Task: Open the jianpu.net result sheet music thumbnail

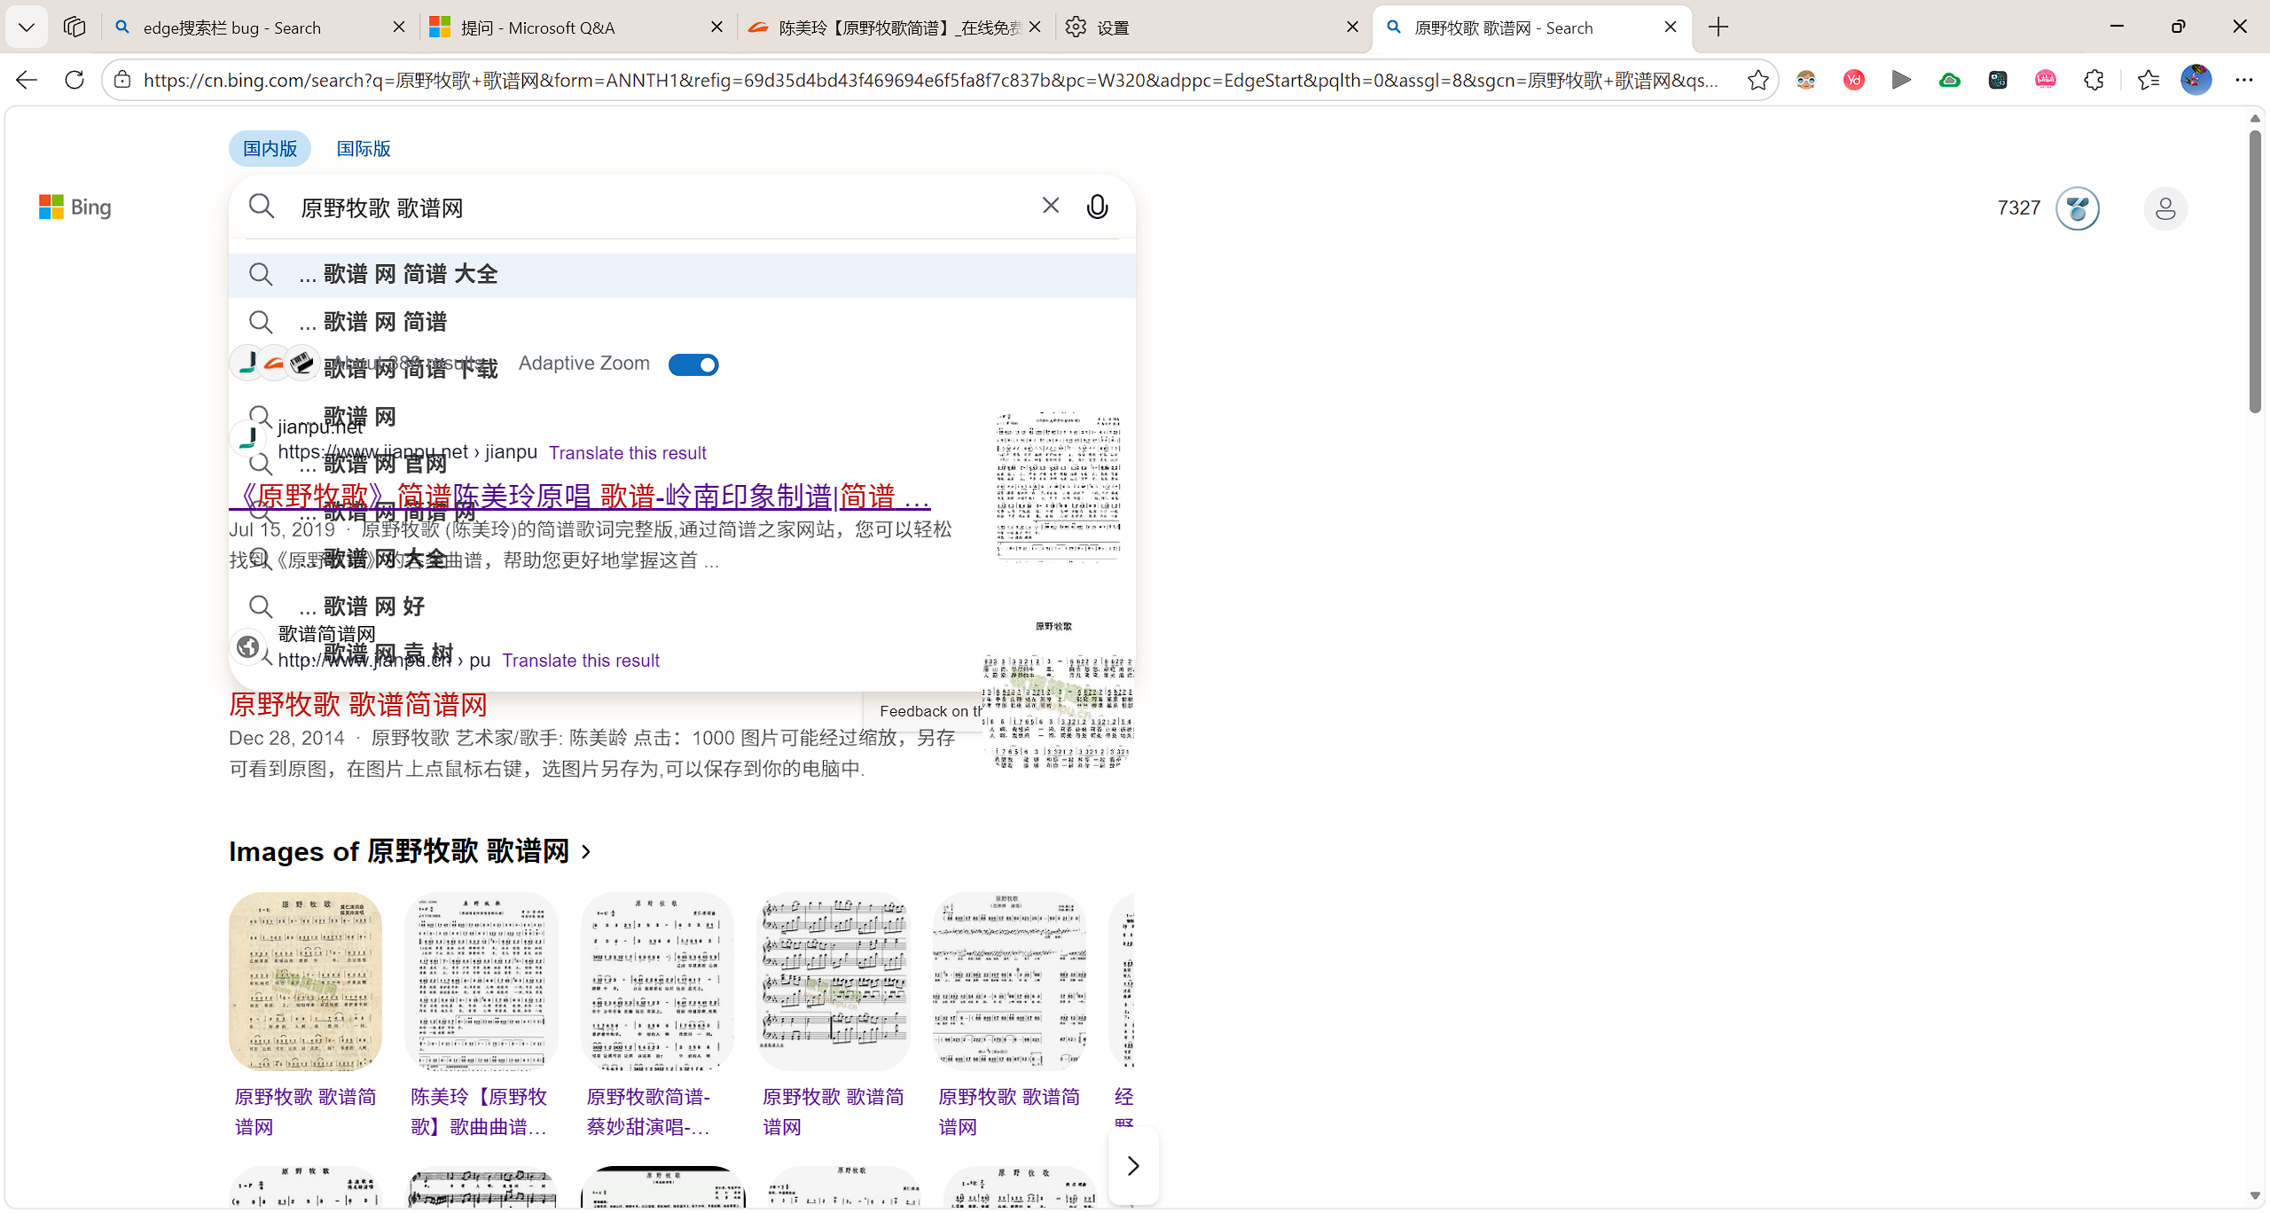Action: click(1059, 487)
